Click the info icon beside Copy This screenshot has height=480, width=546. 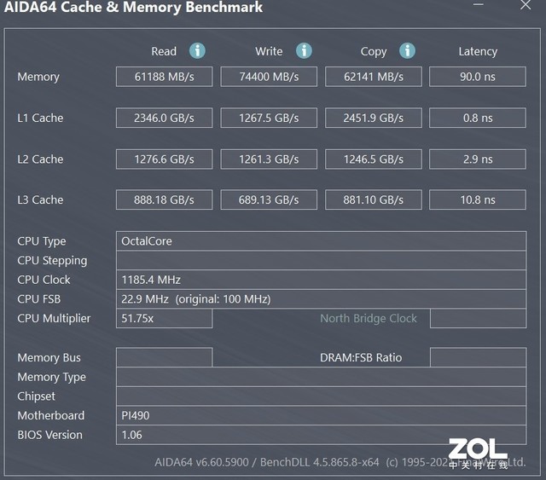[x=408, y=51]
